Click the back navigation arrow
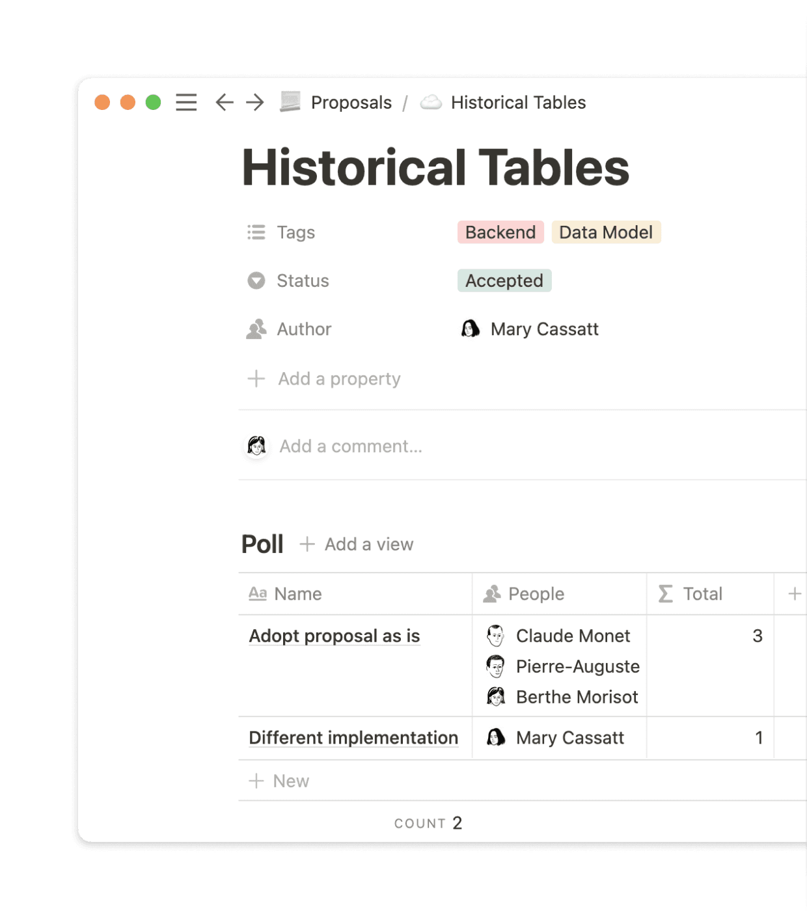Image resolution: width=807 pixels, height=920 pixels. pos(224,103)
